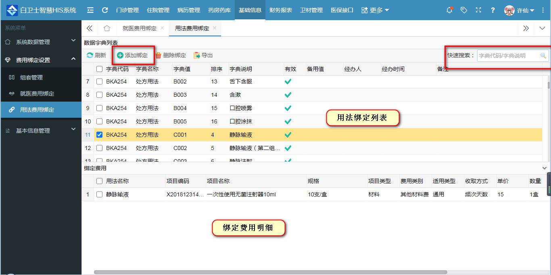Screen dimensions: 551x275
Task: Open the 病历管理 menu
Action: [189, 10]
